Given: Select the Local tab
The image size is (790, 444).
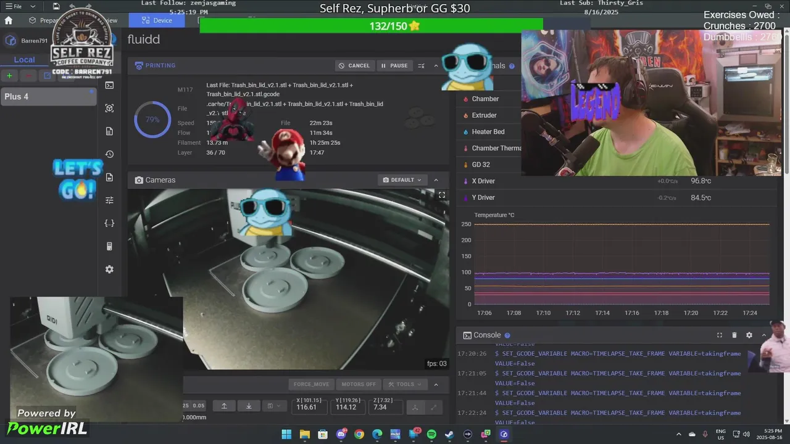Looking at the screenshot, I should click(25, 60).
